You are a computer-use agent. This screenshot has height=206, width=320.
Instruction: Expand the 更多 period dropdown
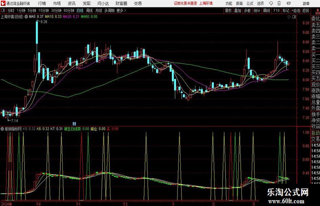[x=121, y=10]
